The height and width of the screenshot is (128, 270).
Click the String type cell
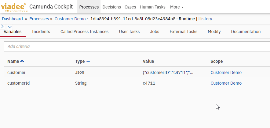coord(81,83)
